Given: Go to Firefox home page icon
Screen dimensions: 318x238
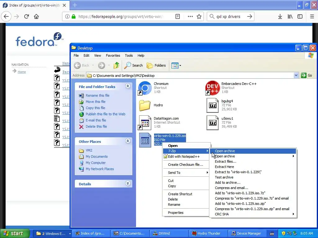Looking at the screenshot, I should pos(36,17).
